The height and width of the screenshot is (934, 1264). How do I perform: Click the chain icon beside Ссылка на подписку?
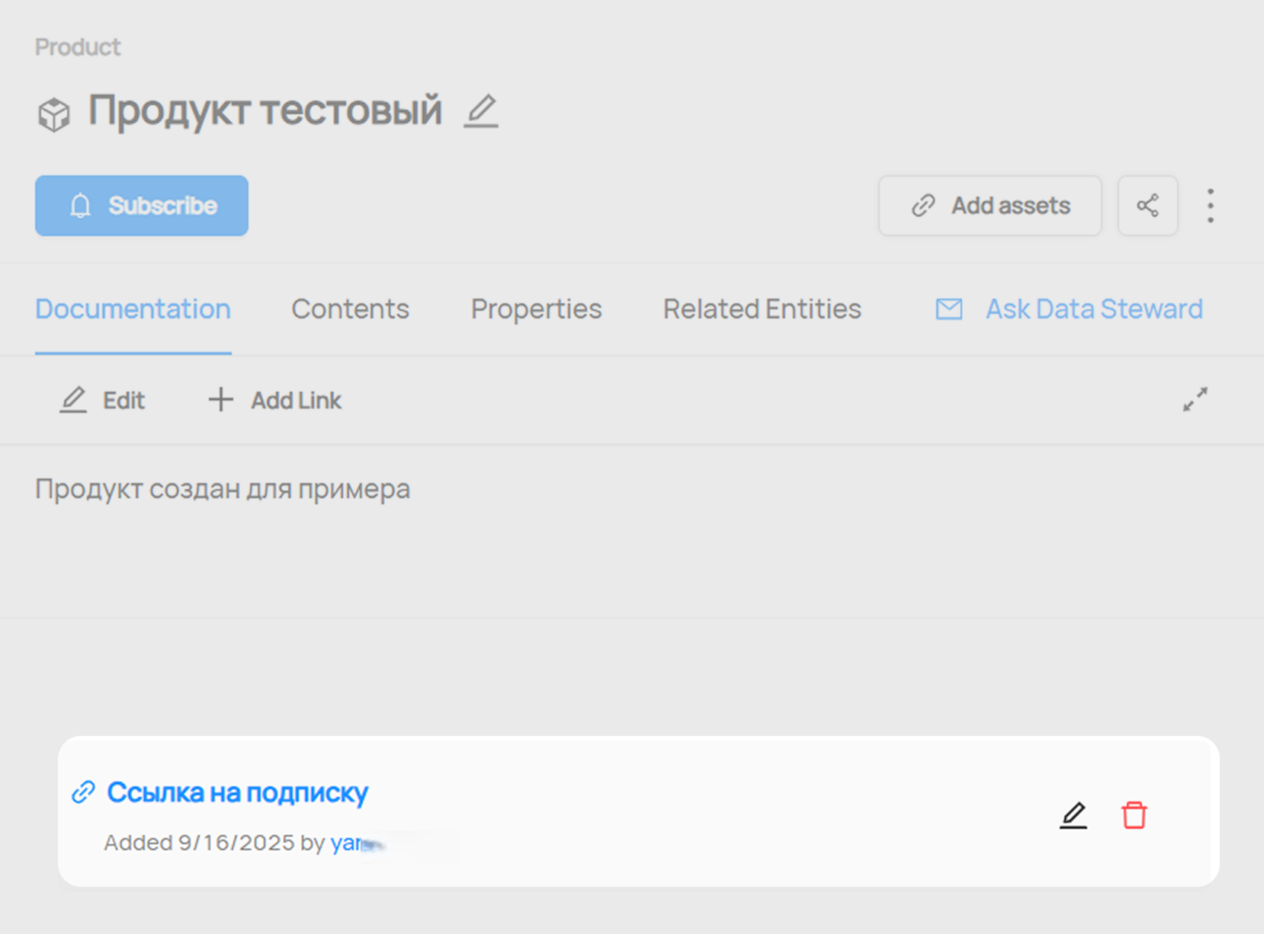click(x=83, y=792)
